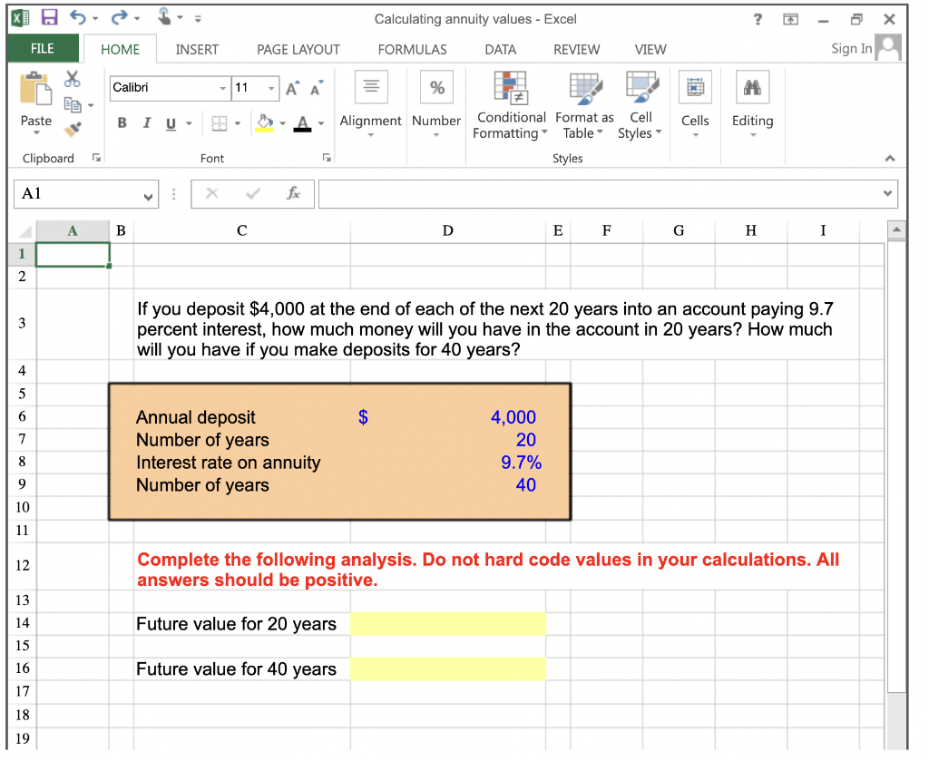The width and height of the screenshot is (929, 761).
Task: Toggle underline on selected cell
Action: [x=170, y=122]
